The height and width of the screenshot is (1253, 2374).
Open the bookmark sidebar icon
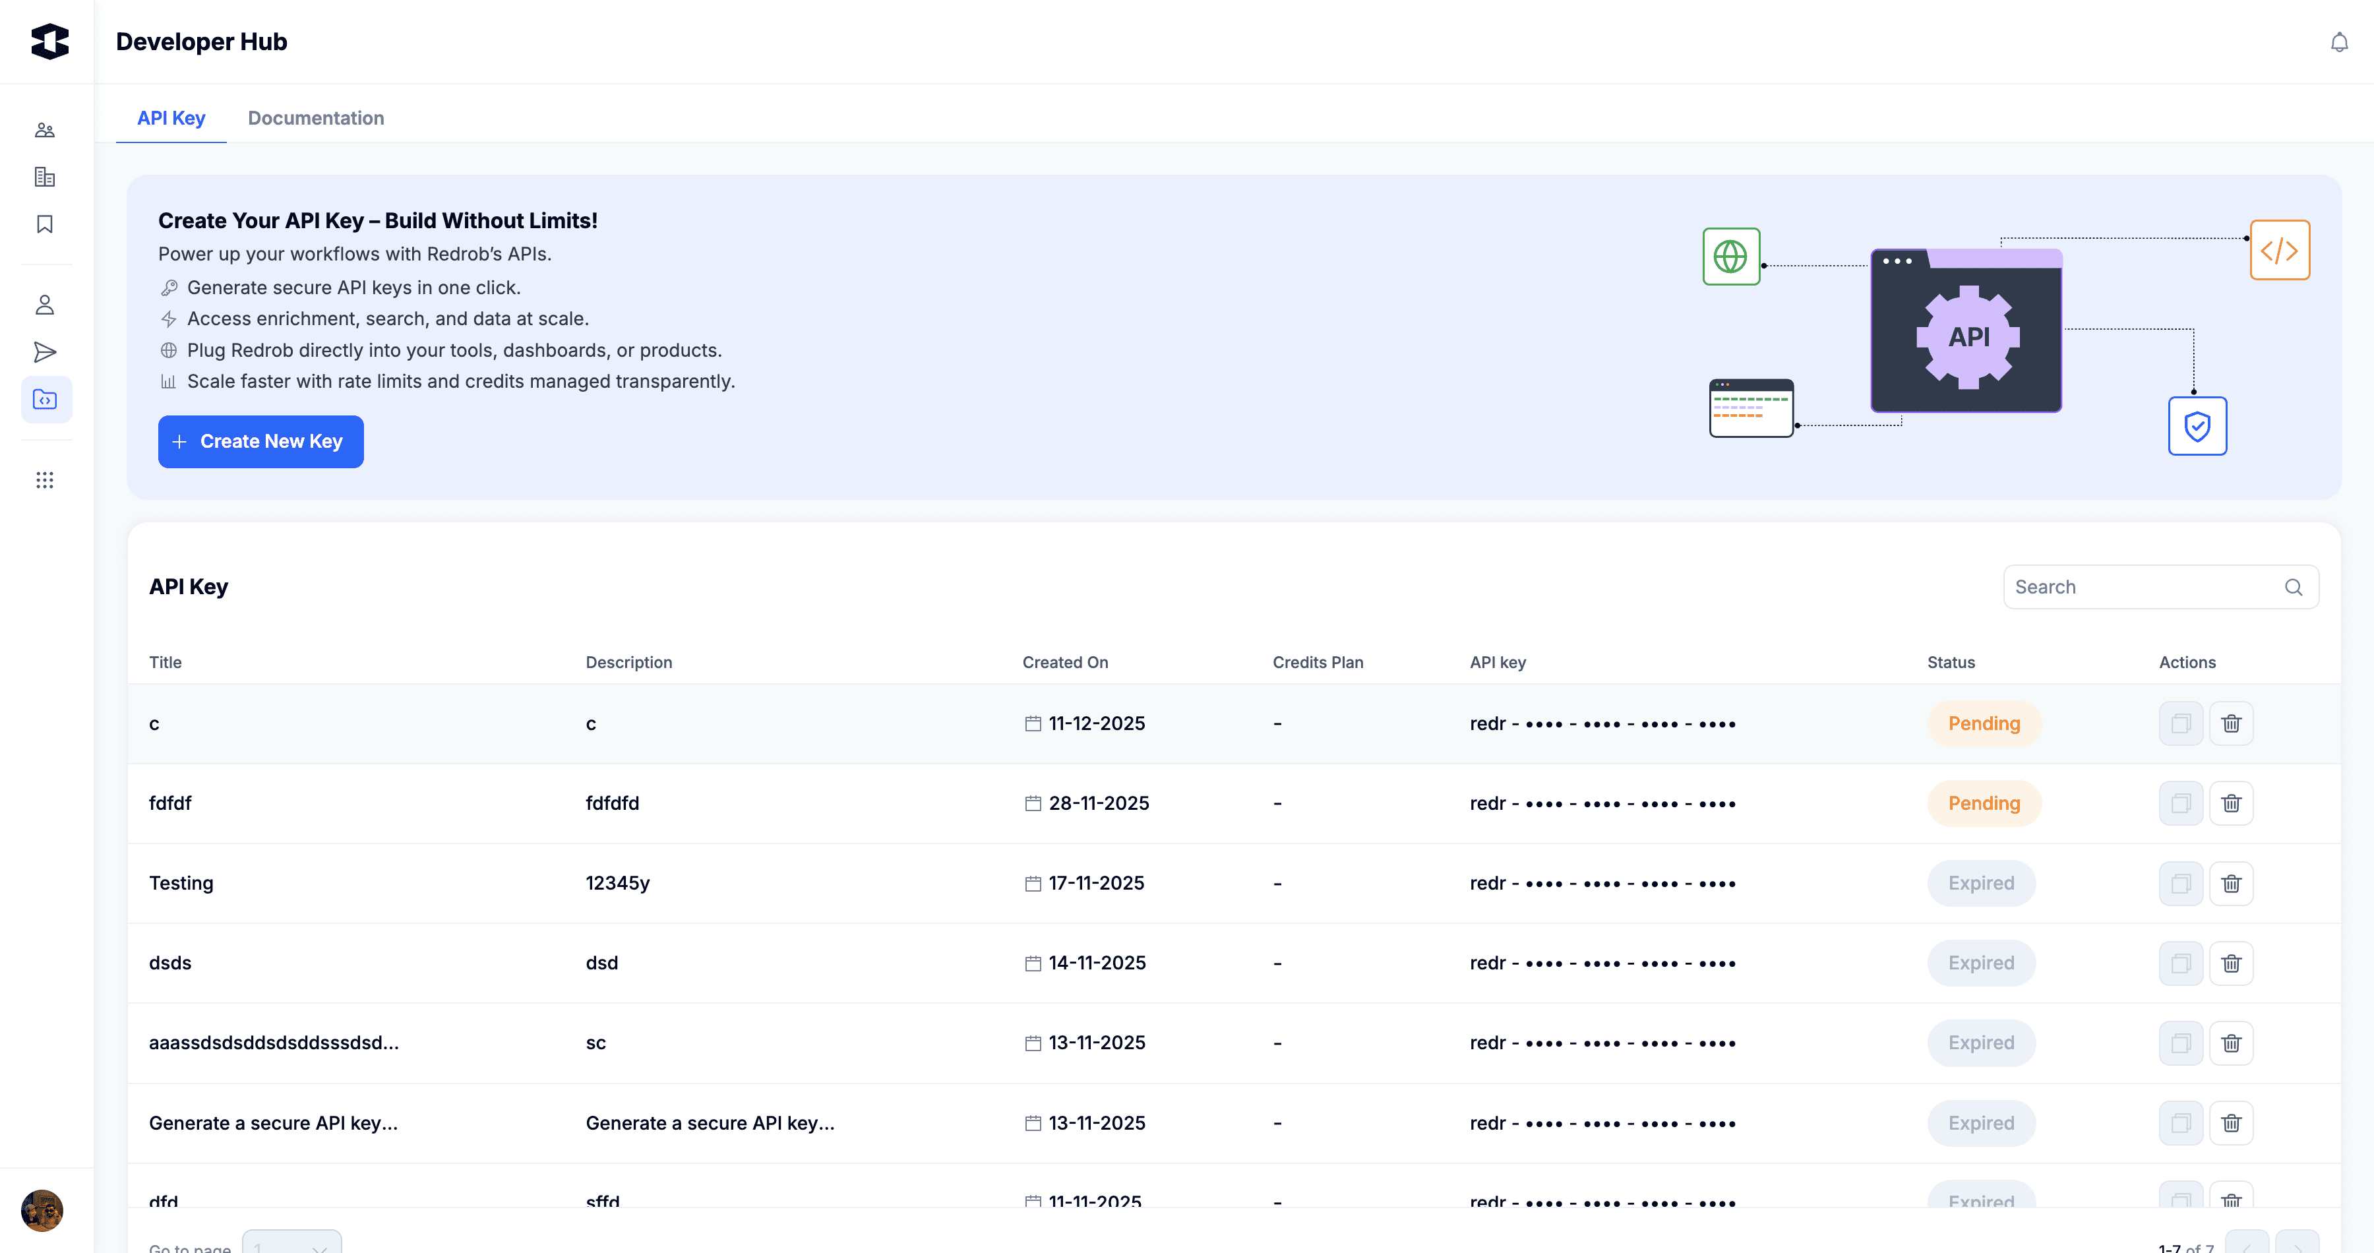(45, 224)
